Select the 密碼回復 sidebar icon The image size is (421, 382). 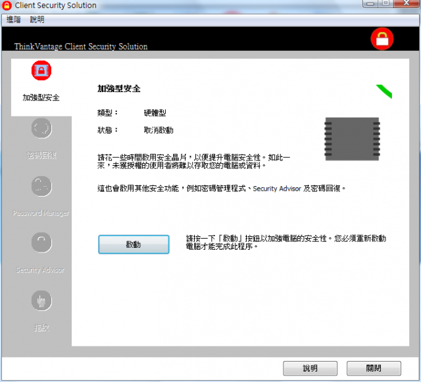(41, 128)
